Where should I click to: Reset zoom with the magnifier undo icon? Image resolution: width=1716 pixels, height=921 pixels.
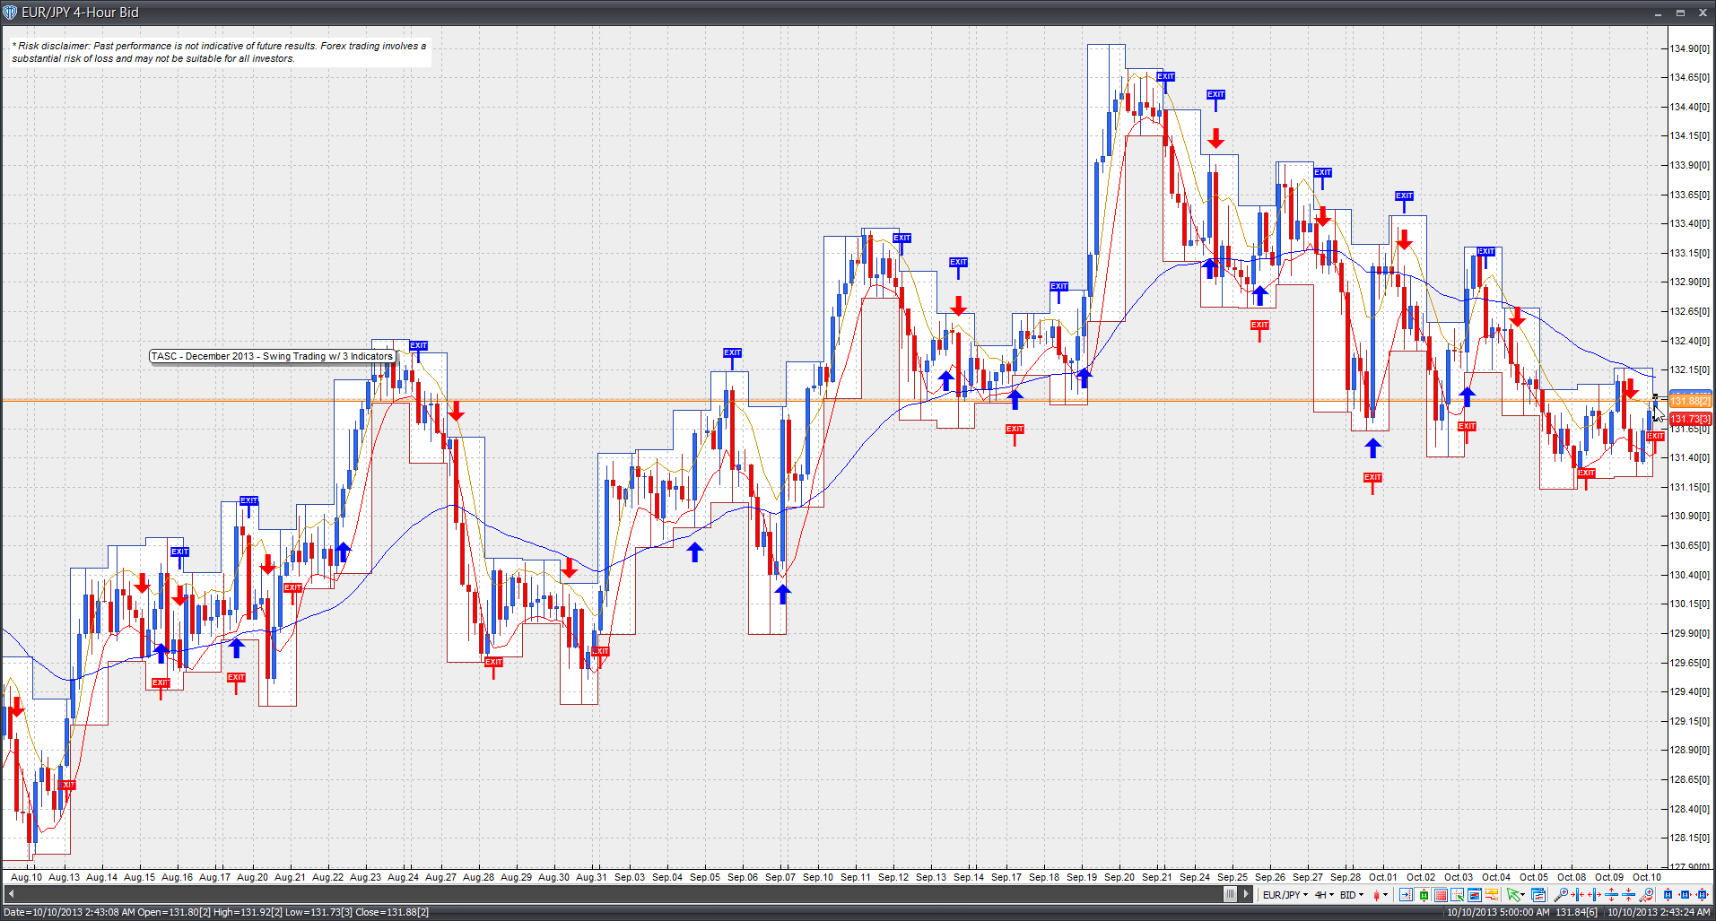point(1646,895)
